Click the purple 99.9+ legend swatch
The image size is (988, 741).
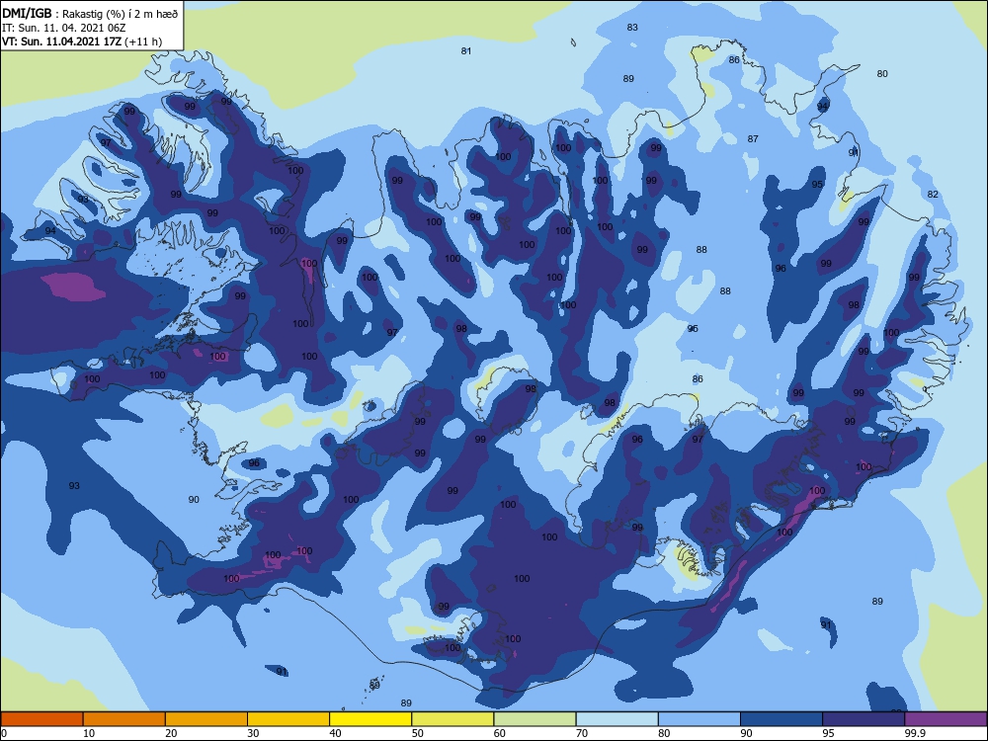pos(946,719)
